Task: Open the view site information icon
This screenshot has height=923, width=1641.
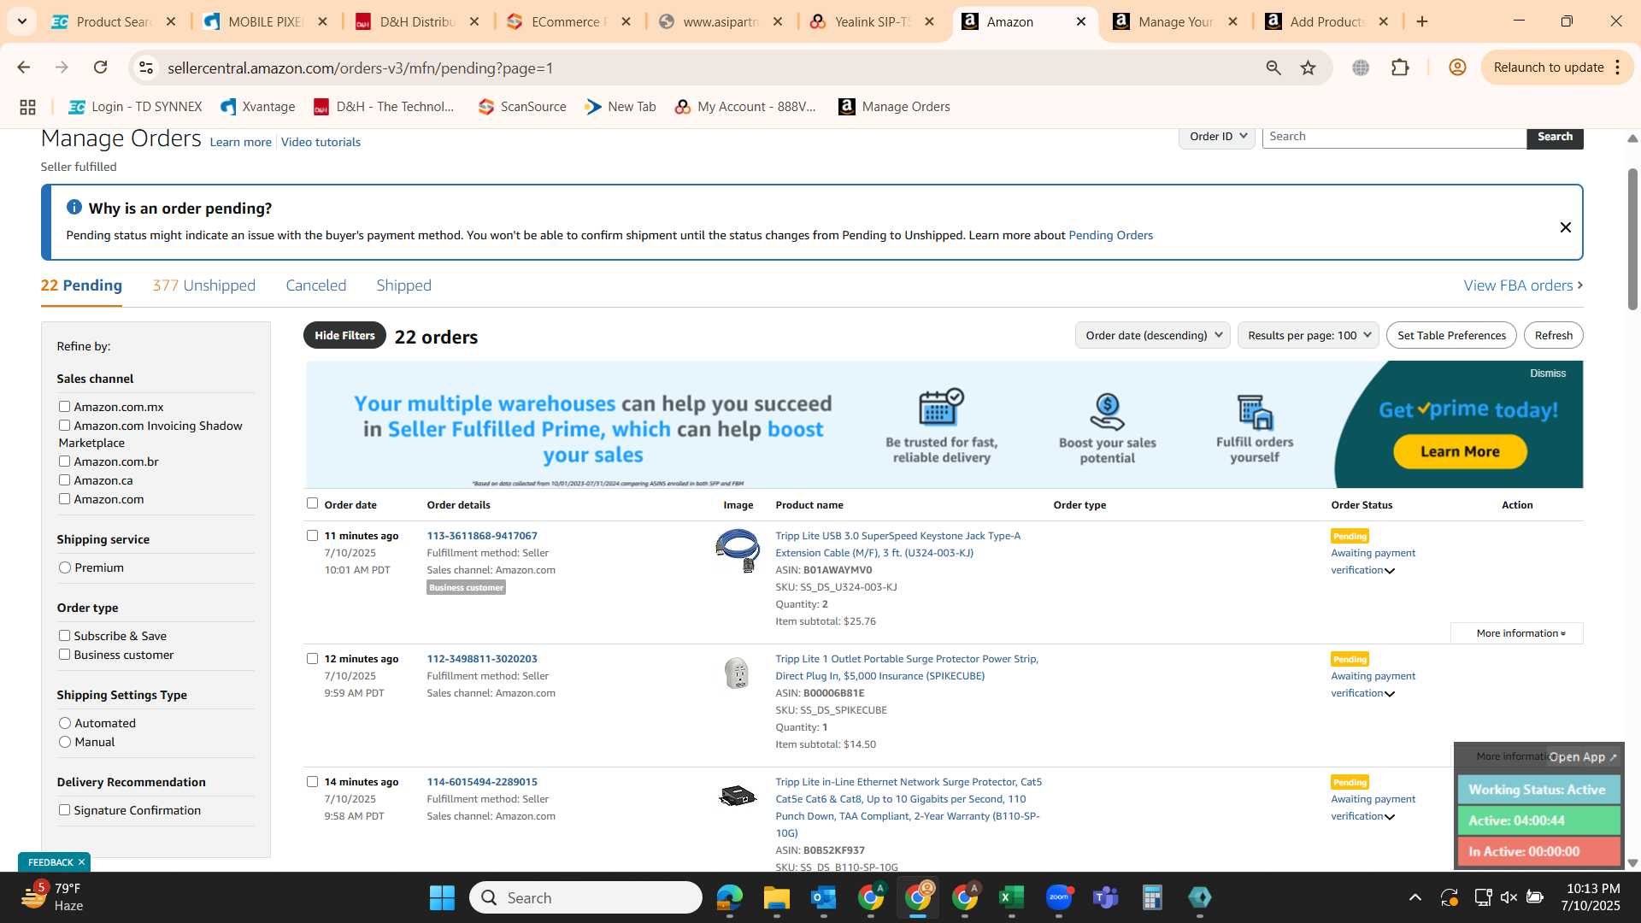Action: pyautogui.click(x=146, y=68)
